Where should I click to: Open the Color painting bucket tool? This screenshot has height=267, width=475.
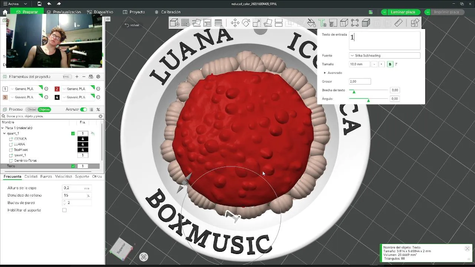[x=311, y=23]
